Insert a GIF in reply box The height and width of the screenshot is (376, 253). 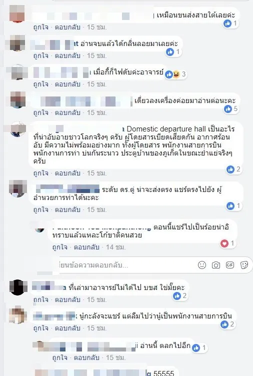point(229,264)
